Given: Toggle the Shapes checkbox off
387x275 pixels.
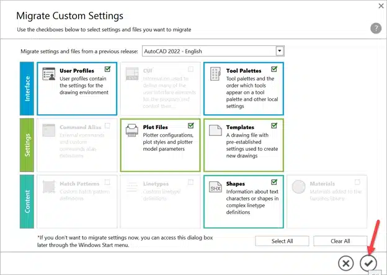Looking at the screenshot, I should coord(274,182).
